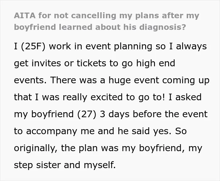Image resolution: width=220 pixels, height=181 pixels.
Task: Click the words 'step sister'
Action: (x=37, y=165)
